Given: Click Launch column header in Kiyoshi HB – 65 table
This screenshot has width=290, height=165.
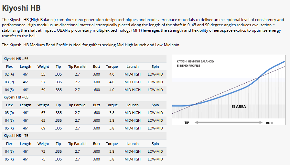Looking at the screenshot, I should tap(133, 105).
